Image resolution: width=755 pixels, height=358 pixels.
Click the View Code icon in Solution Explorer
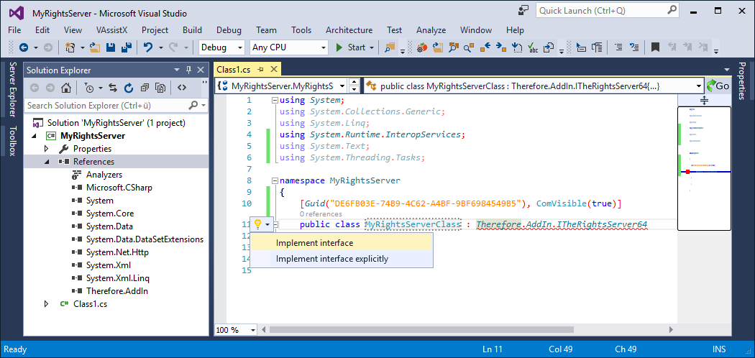[181, 88]
